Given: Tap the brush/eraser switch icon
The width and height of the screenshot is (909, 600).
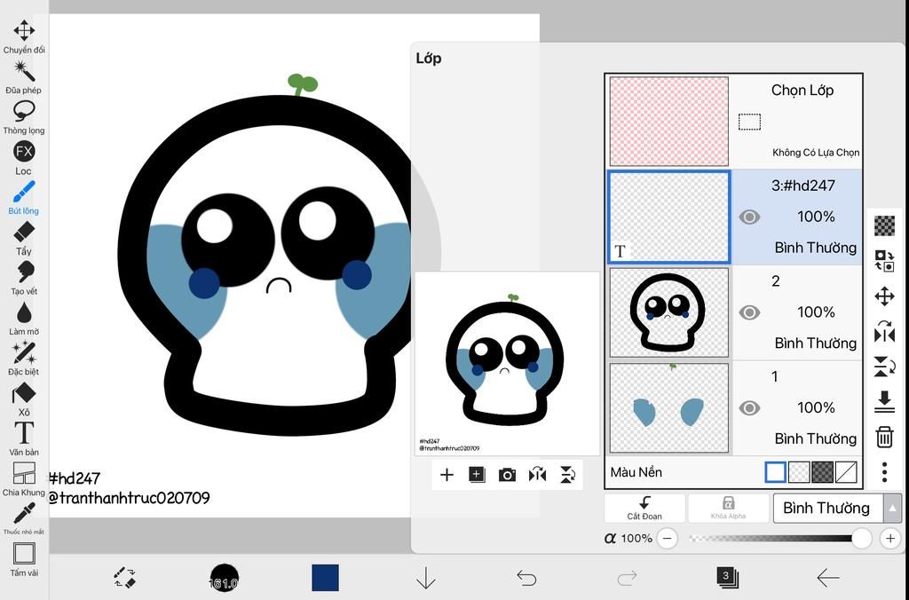Looking at the screenshot, I should point(124,578).
